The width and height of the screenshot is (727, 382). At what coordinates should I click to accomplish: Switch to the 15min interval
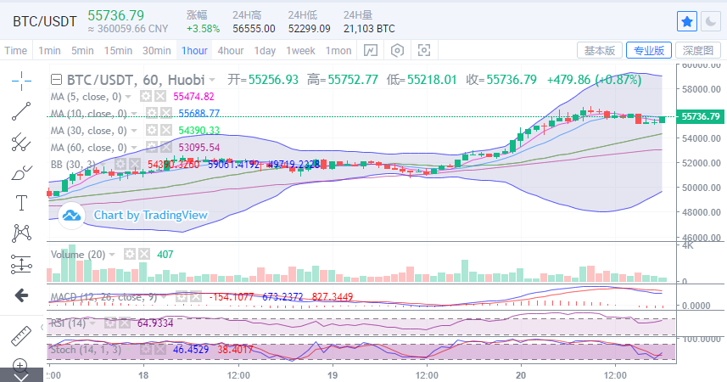118,51
